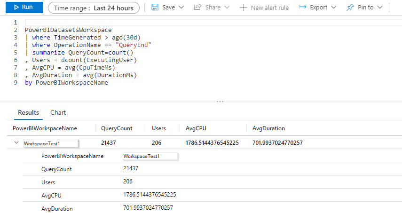Click the pane splitter ellipsis handle
This screenshot has height=213, width=402.
pyautogui.click(x=220, y=102)
